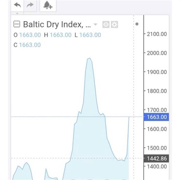Screen dimensions: 180x180
Task: Click the 2000.00 price axis label
Action: [157, 53]
